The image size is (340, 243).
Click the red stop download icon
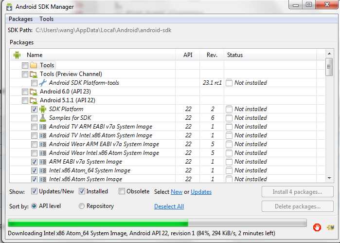coord(317,227)
